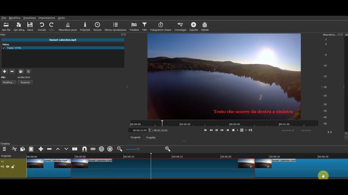The width and height of the screenshot is (348, 195).
Task: Cut clip with the scissors icon
Action: point(14,149)
